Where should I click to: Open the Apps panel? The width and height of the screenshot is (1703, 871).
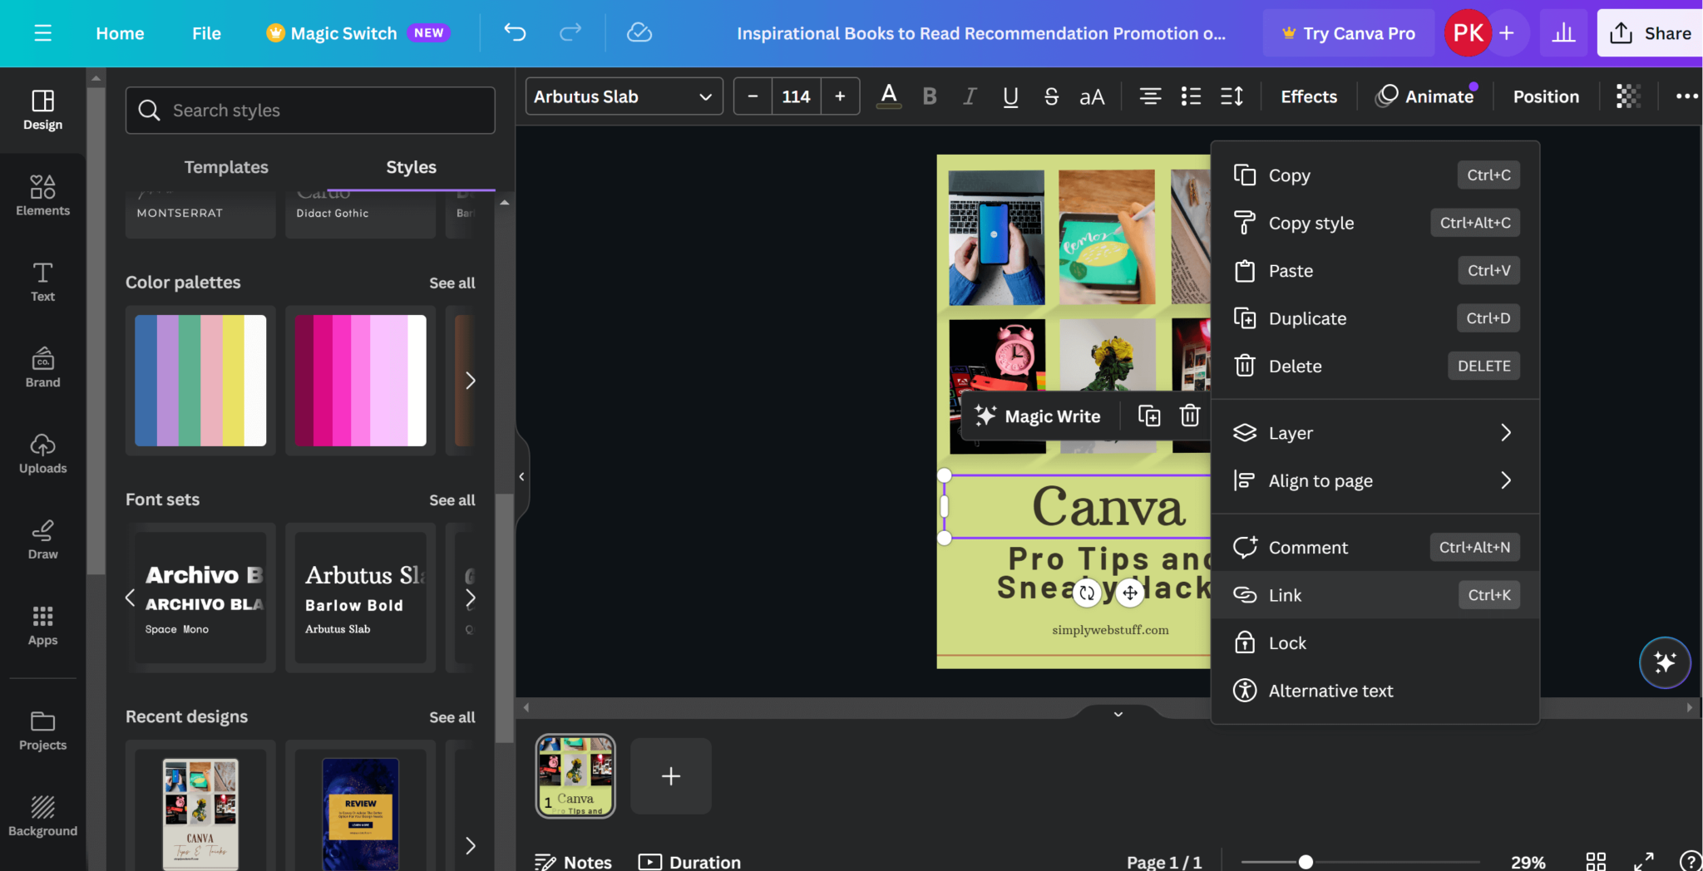42,623
